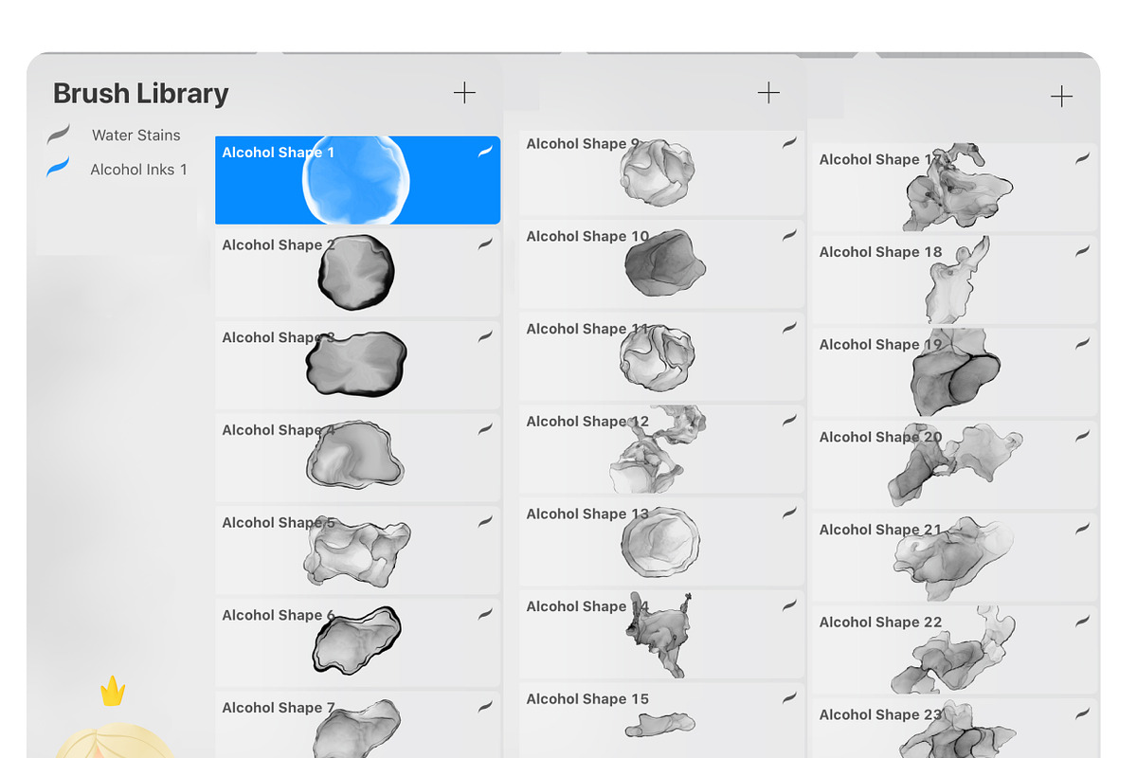1137x758 pixels.
Task: Click stroke icon on Alcohol Shape 10 row
Action: click(789, 236)
